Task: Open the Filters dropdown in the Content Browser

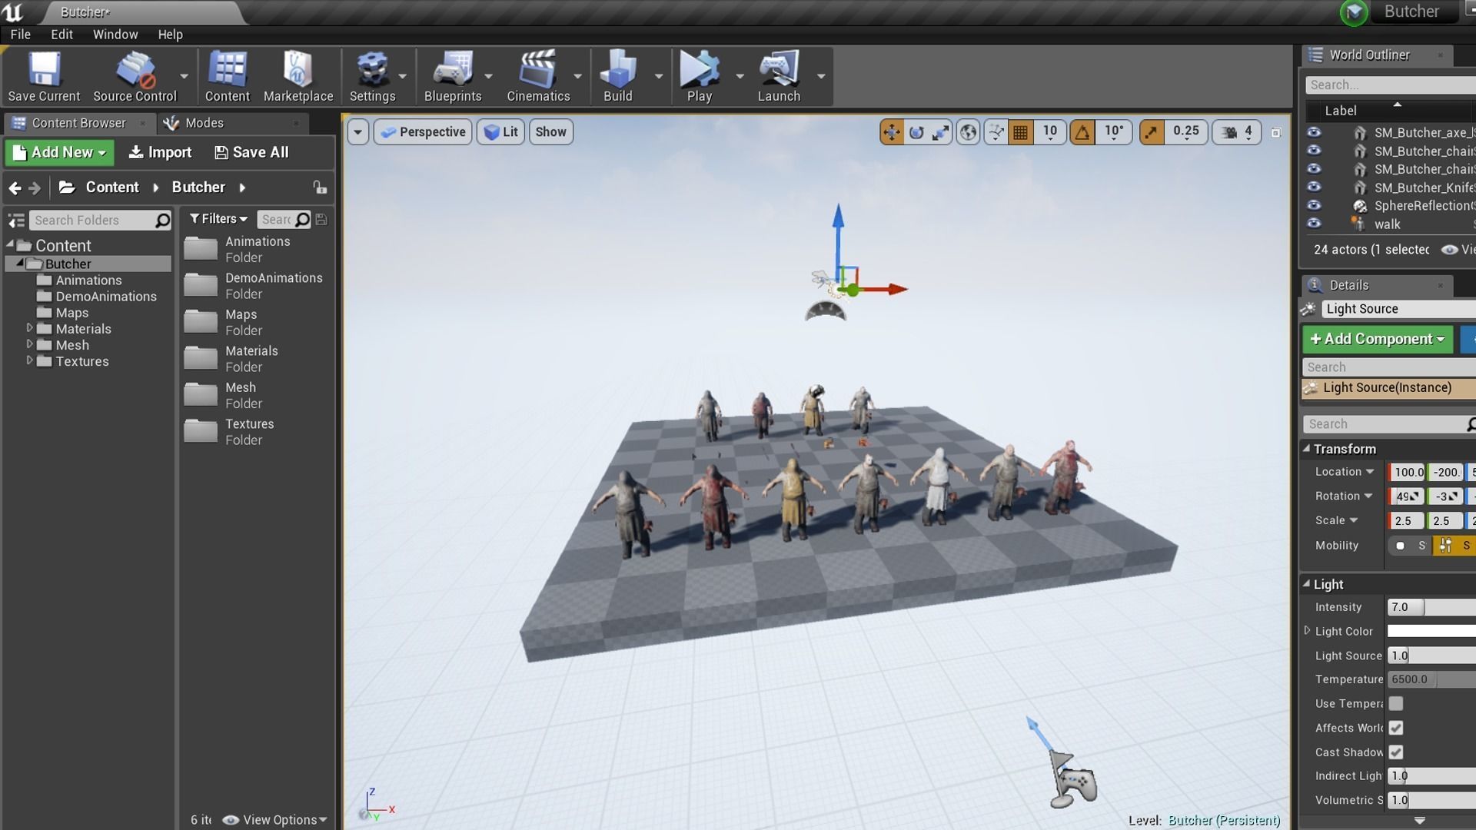Action: [218, 219]
